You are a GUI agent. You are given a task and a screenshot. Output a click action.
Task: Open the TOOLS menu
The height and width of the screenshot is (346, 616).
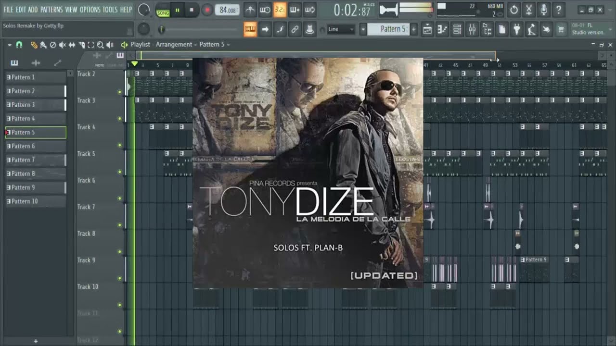coord(110,10)
